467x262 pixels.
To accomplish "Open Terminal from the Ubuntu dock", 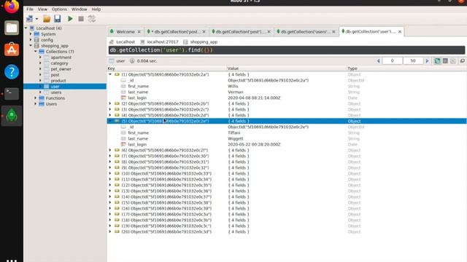I will pyautogui.click(x=12, y=94).
